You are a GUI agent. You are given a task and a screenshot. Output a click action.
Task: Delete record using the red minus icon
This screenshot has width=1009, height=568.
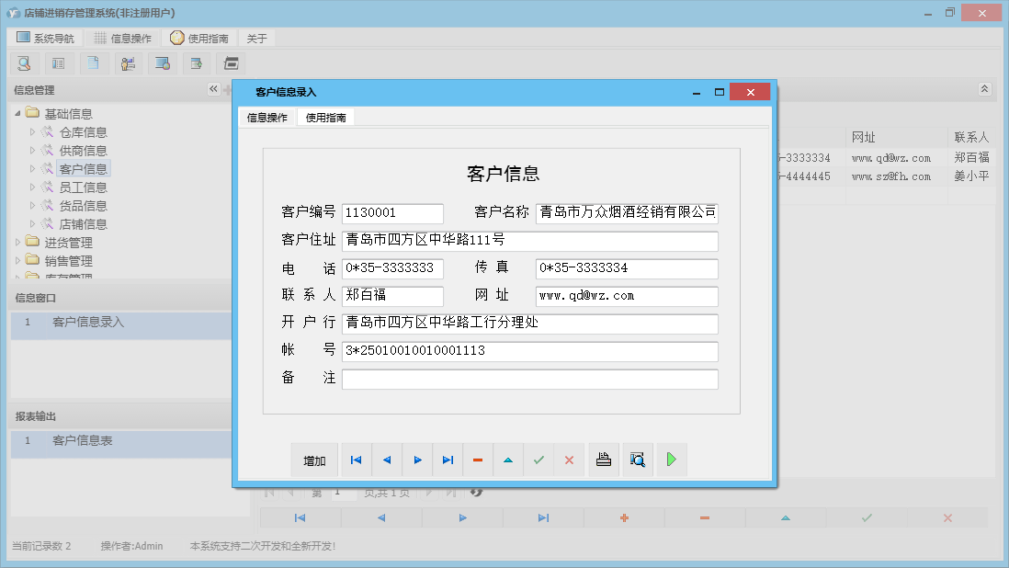[x=478, y=460]
